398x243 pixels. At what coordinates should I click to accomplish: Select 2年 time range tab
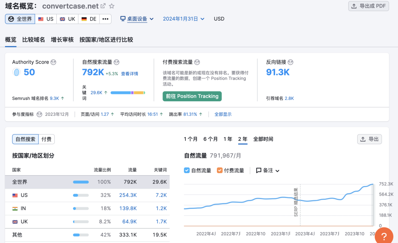(243, 139)
